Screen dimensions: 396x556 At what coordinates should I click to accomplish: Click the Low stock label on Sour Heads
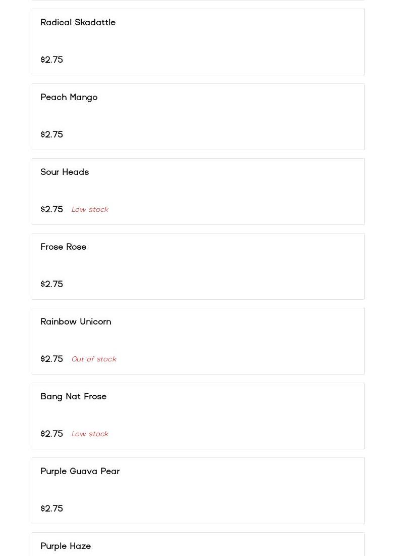[x=90, y=210]
